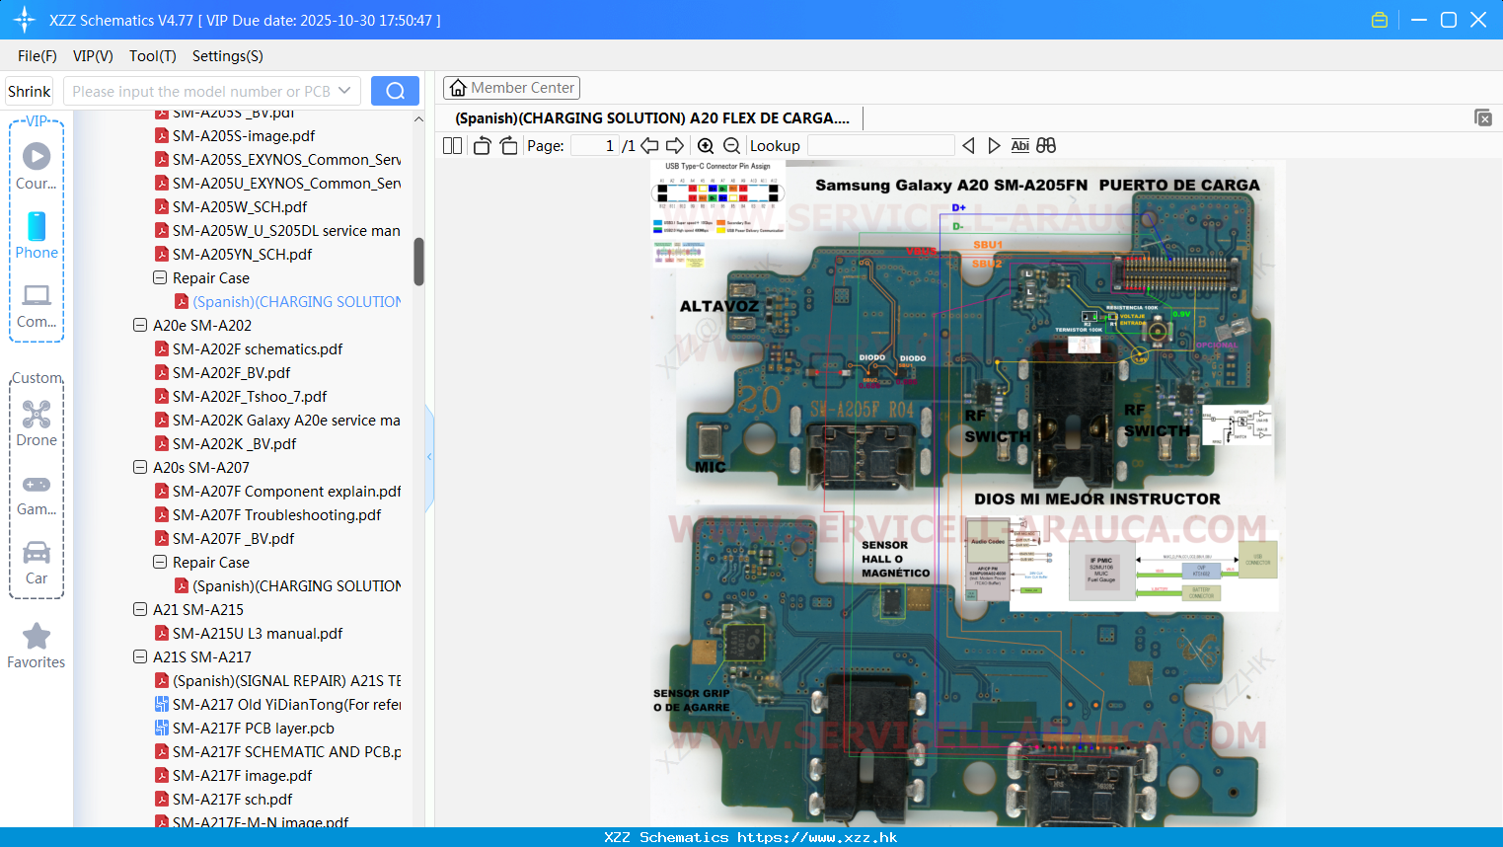This screenshot has height=847, width=1503.
Task: Open the Tool(T) menu
Action: (153, 56)
